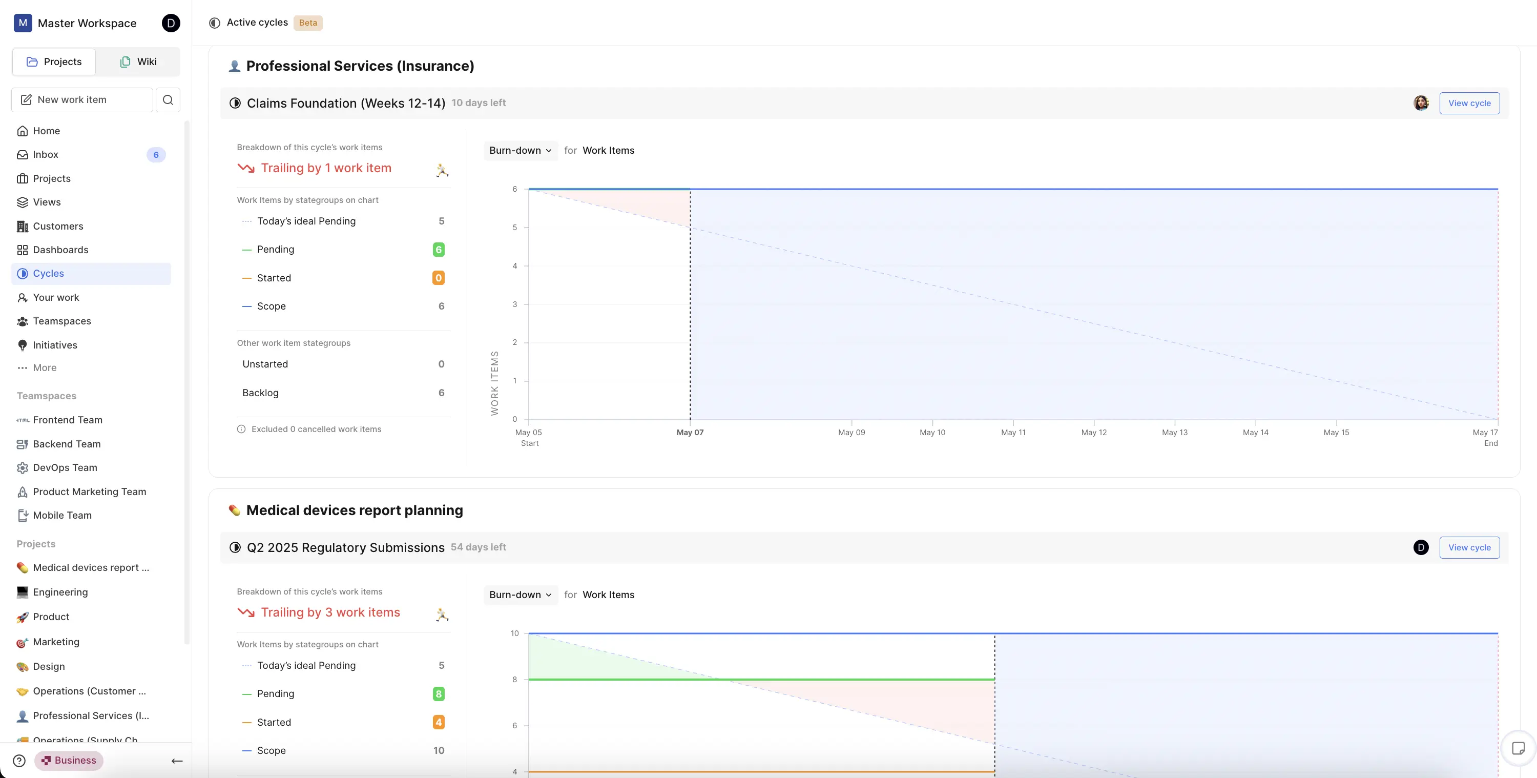Click the Product Marketing Team icon
Screen dimensions: 1537x778
23,492
